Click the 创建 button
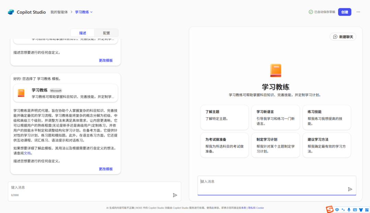 [x=344, y=12]
